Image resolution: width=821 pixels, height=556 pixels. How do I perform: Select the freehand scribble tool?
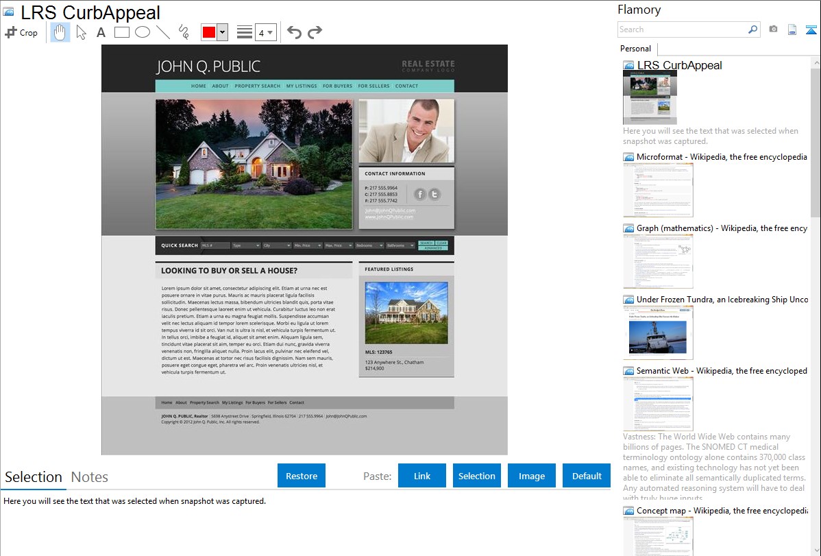pyautogui.click(x=184, y=32)
